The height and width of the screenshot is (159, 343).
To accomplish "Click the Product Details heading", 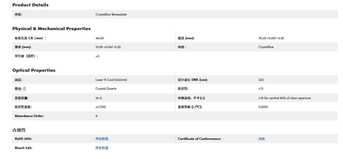I will pos(30,5).
